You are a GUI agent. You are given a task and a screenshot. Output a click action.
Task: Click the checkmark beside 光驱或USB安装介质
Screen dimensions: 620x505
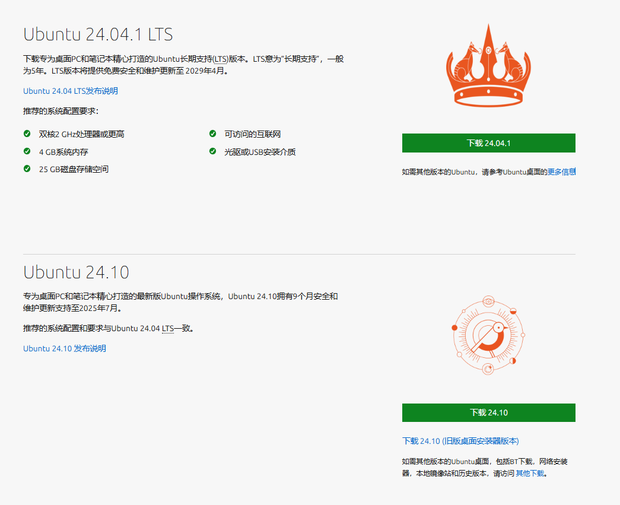[212, 151]
